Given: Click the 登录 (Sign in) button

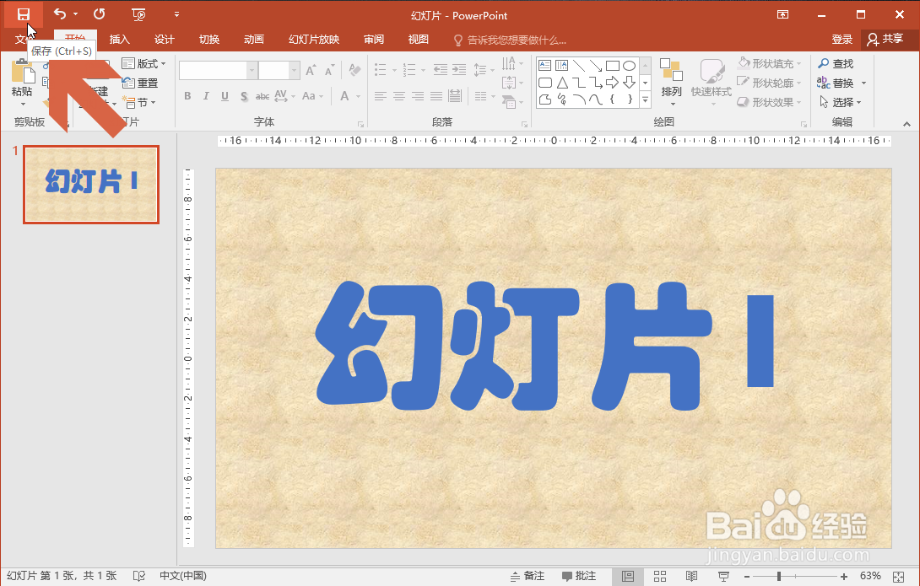Looking at the screenshot, I should tap(842, 39).
